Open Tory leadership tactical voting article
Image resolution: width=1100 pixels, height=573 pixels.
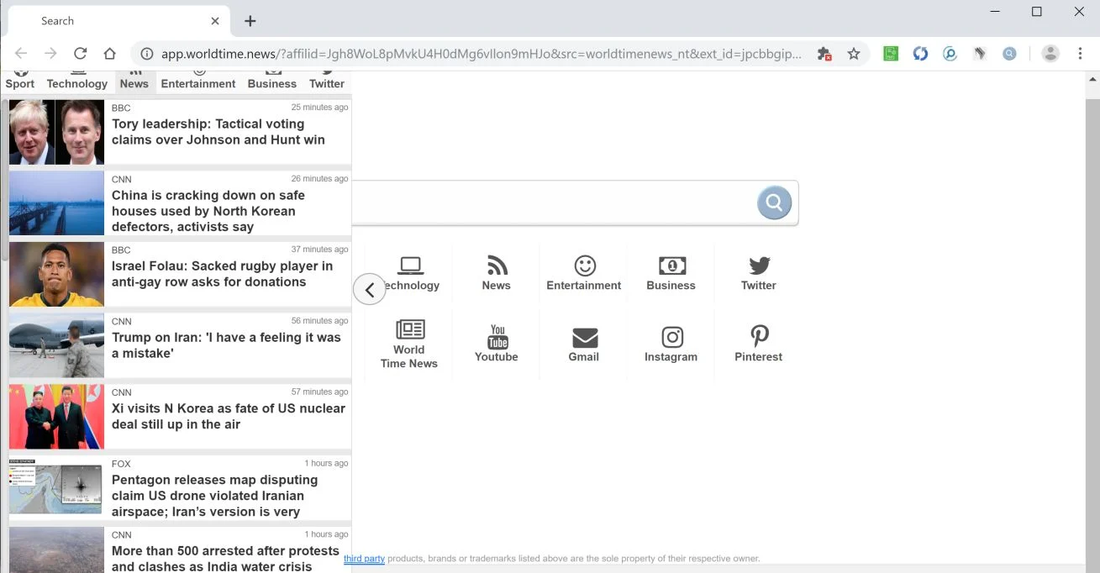pyautogui.click(x=218, y=132)
